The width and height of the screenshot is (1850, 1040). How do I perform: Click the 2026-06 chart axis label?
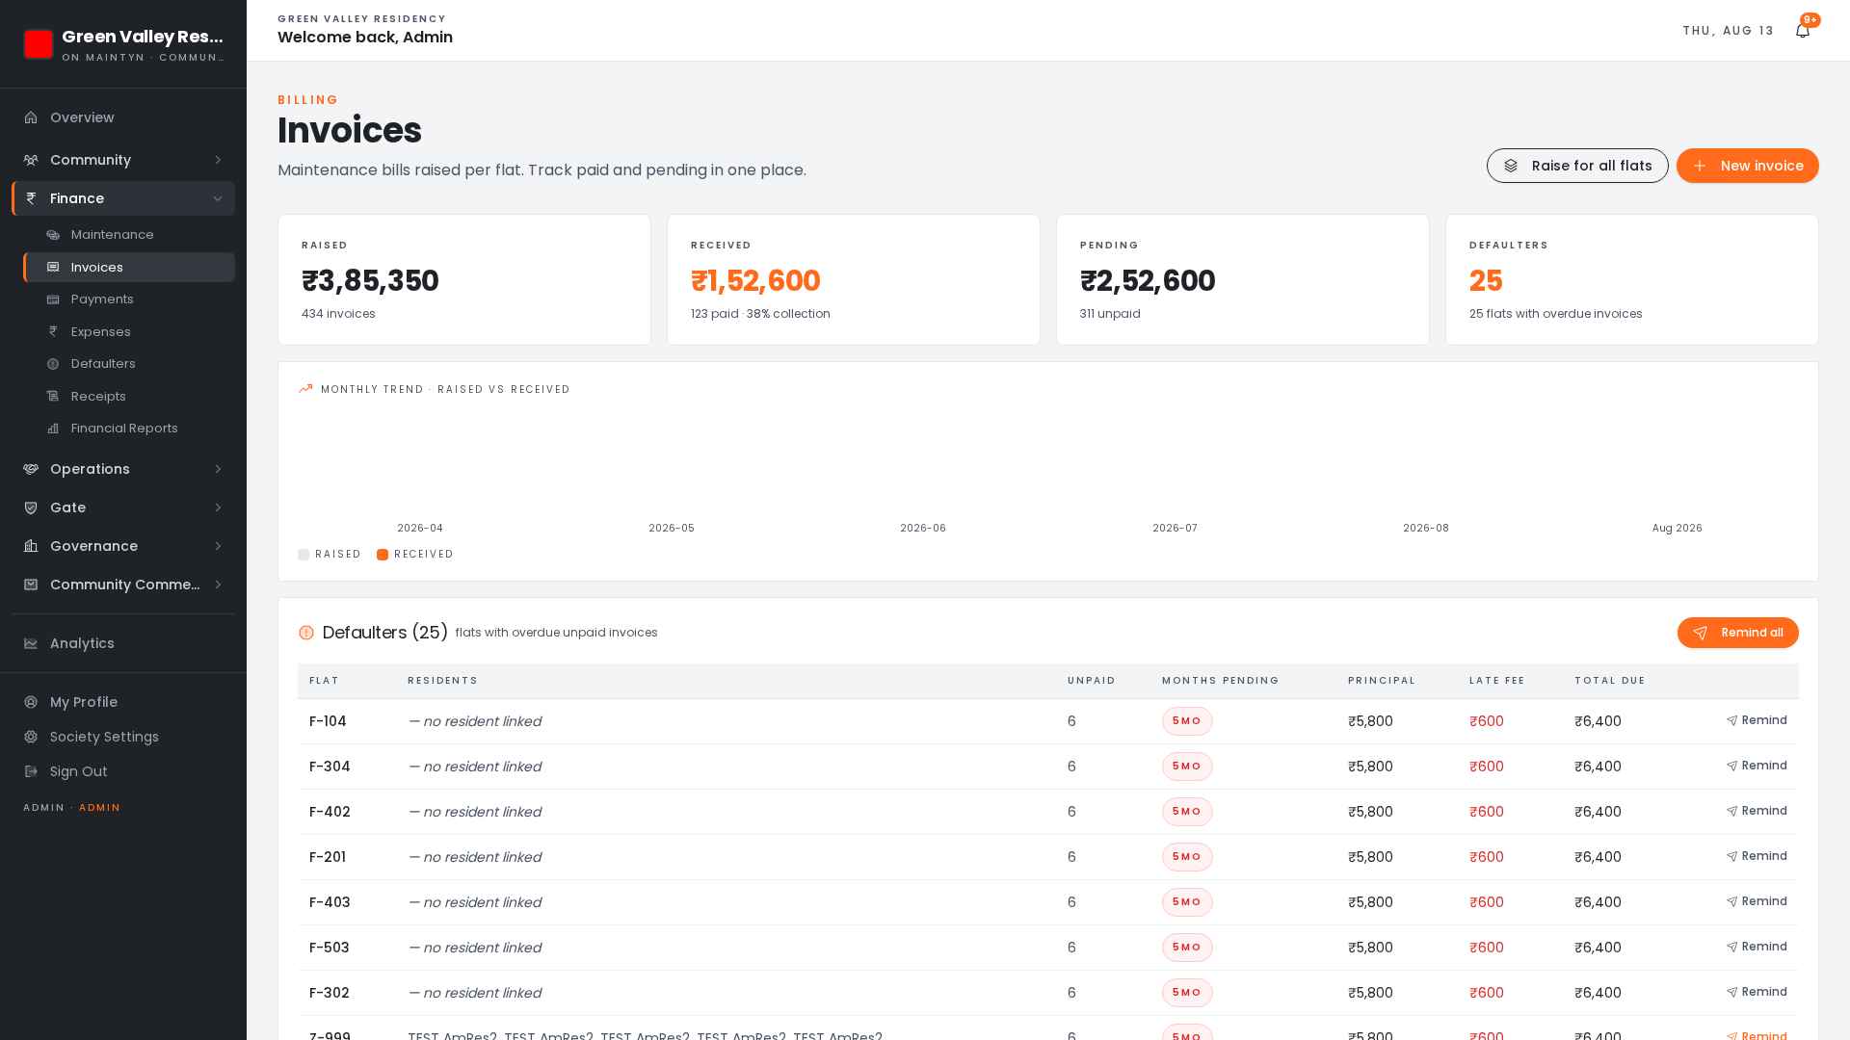pyautogui.click(x=923, y=528)
